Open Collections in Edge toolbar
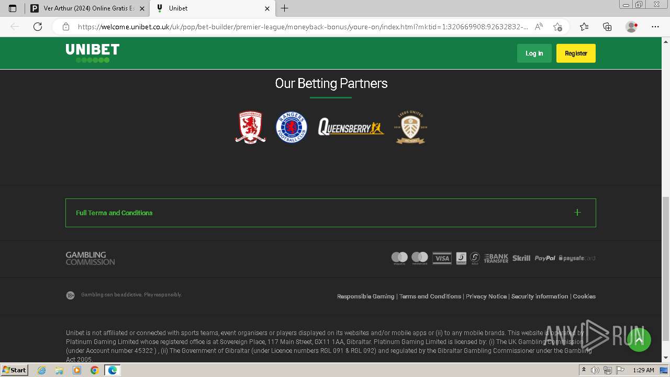 (x=607, y=27)
